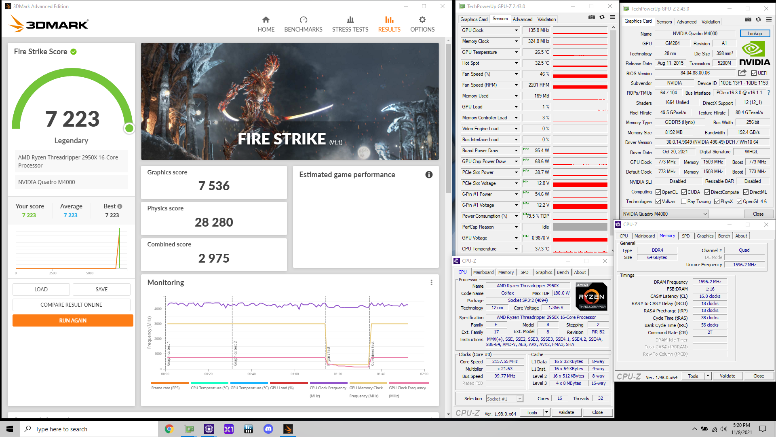This screenshot has height=437, width=776.
Task: Toggle the UEFI checkbox
Action: point(754,73)
